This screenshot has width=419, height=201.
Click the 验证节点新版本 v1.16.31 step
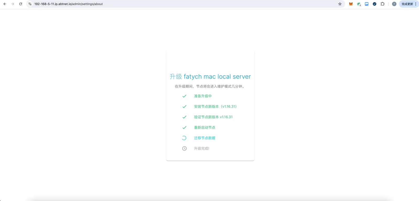click(x=213, y=117)
